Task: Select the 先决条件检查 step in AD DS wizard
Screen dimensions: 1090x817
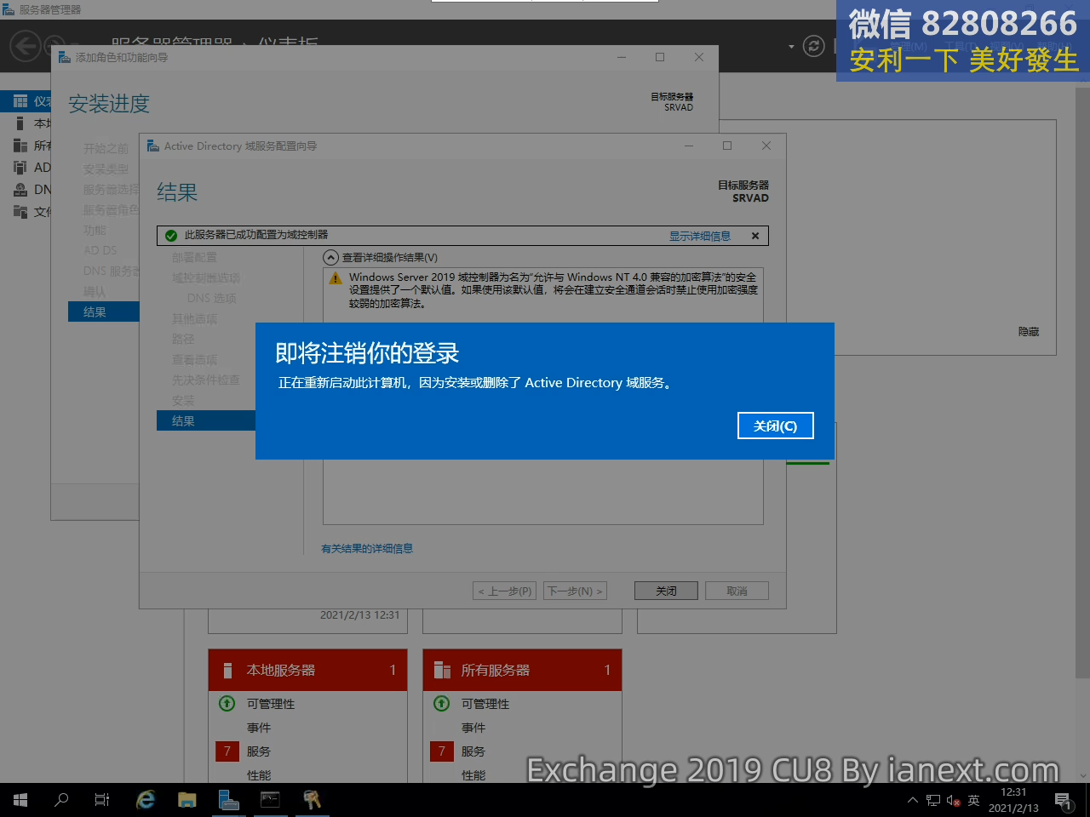Action: coord(206,380)
